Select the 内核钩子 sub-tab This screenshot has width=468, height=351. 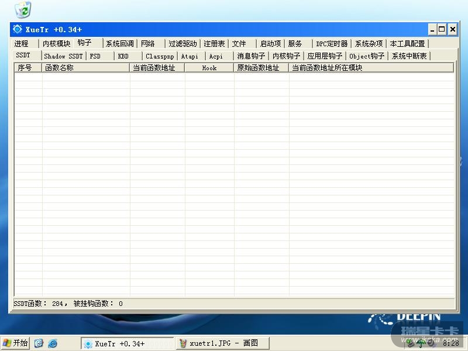pos(287,56)
